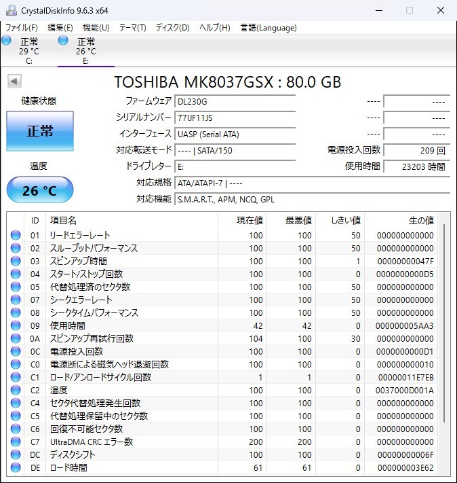The width and height of the screenshot is (457, 483).
Task: Click status orb for row DC ディスクシフト
Action: (16, 454)
